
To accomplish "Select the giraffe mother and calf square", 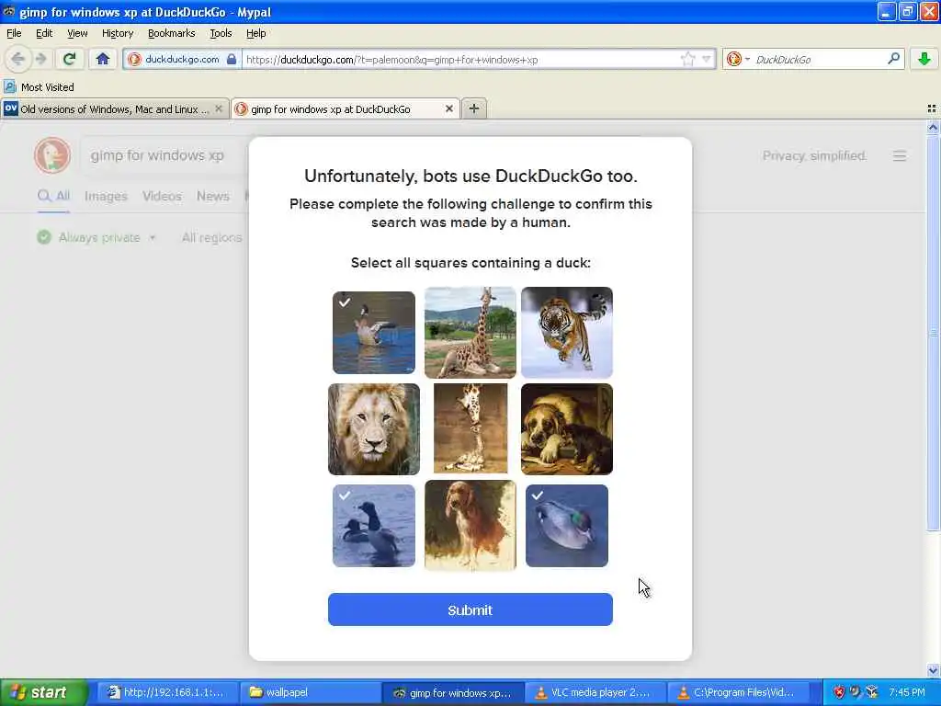I will click(x=470, y=429).
